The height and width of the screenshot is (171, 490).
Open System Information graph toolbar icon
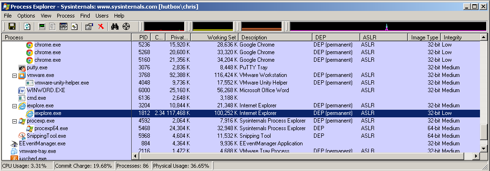click(42, 27)
